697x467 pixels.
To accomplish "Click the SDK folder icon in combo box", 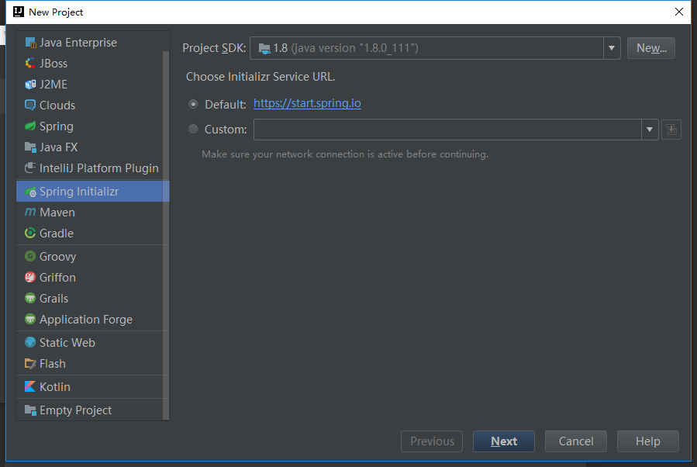I will click(264, 48).
